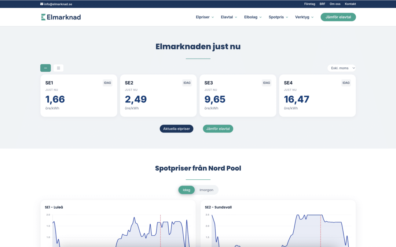Viewport: 396px width, 247px height.
Task: Open the Företag menu item
Action: pos(309,4)
